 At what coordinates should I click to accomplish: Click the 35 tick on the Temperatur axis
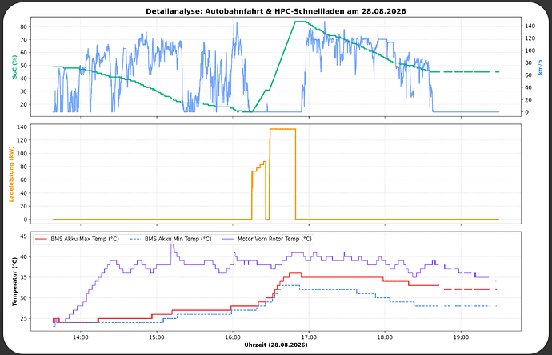(x=25, y=277)
